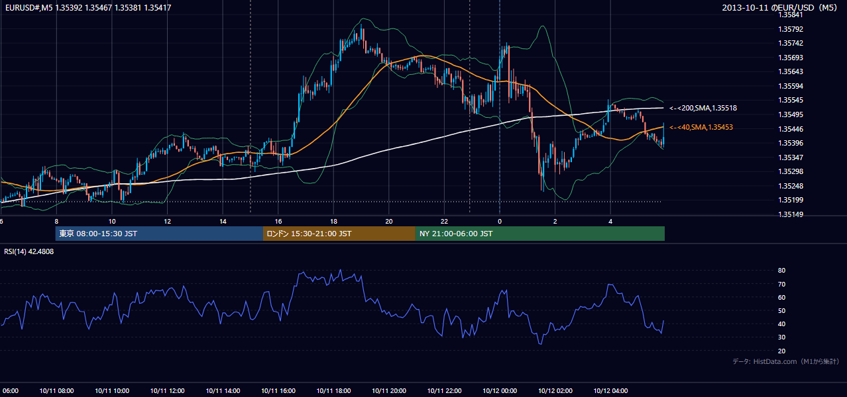Click the 10/11 18:00 time label
Screen dimensions: 847x397
click(333, 391)
